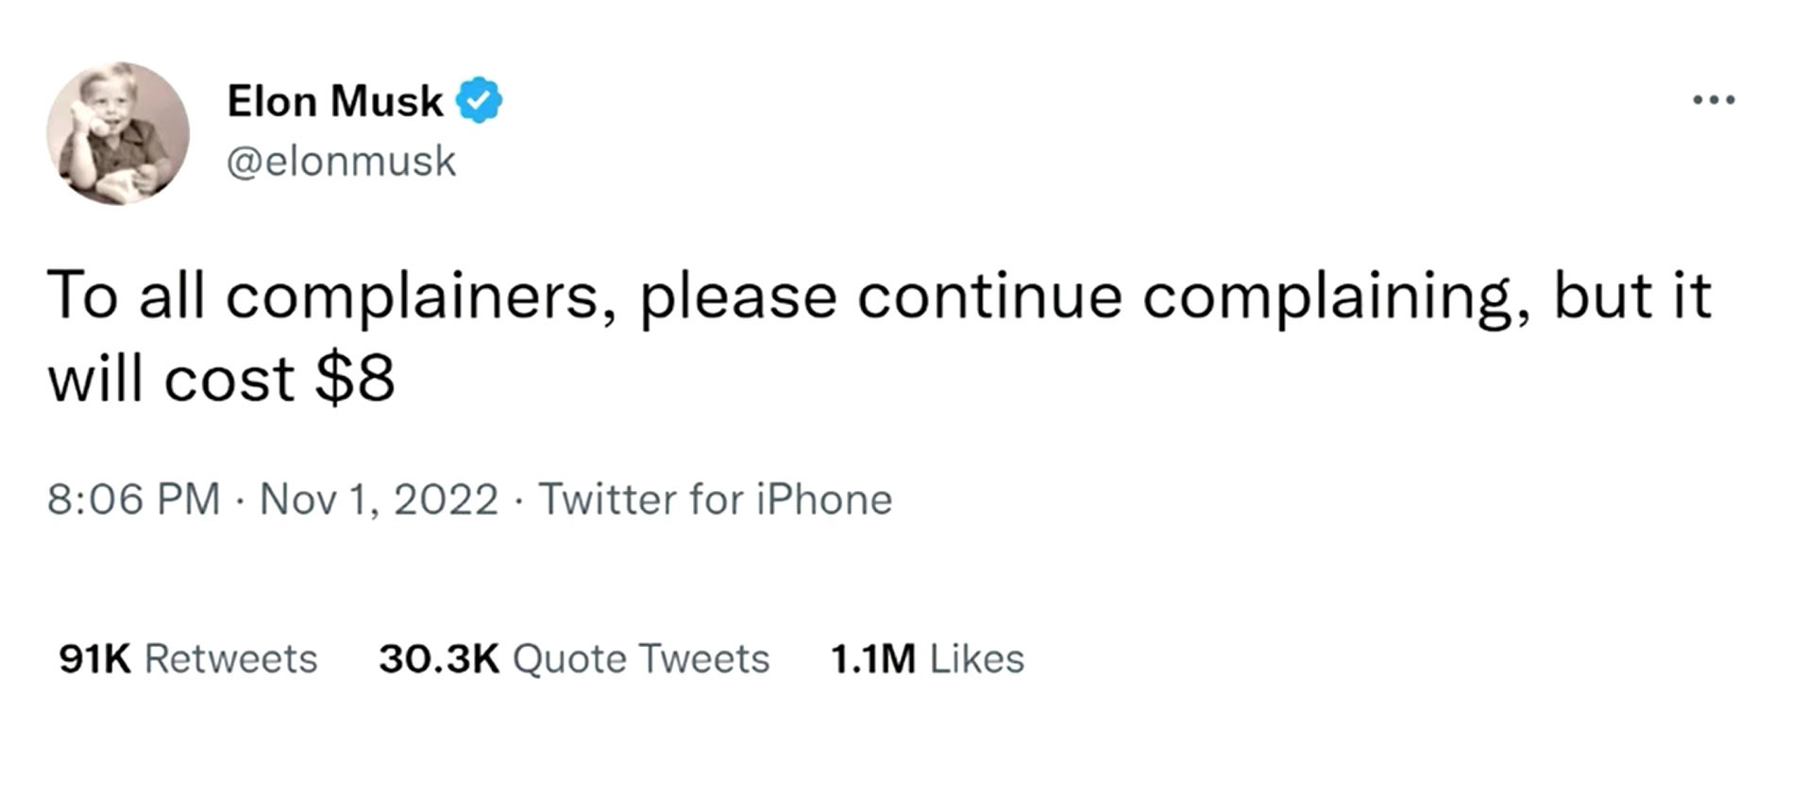Viewport: 1808px width, 794px height.
Task: Click the $8 text in the tweet
Action: click(x=355, y=380)
